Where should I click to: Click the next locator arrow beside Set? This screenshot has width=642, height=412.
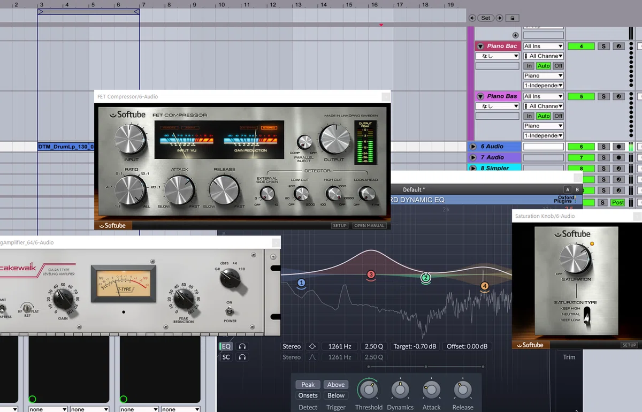pyautogui.click(x=499, y=18)
